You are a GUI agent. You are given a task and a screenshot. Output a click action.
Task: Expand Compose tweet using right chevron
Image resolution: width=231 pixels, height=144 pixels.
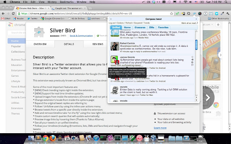click(196, 19)
